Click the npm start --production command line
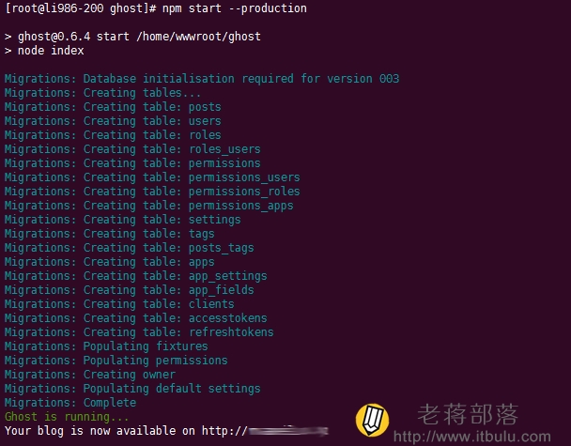This screenshot has width=571, height=446. point(156,8)
